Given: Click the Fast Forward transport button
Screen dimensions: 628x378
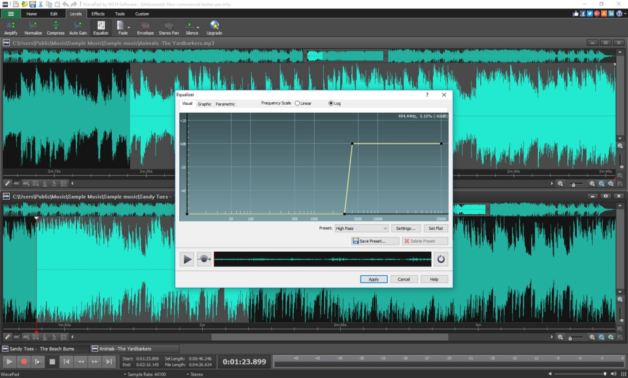Looking at the screenshot, I should [94, 362].
